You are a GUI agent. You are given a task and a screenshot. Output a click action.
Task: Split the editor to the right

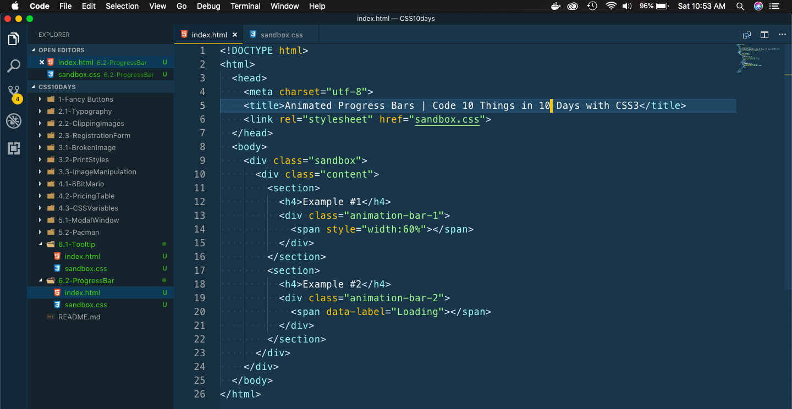pos(765,35)
